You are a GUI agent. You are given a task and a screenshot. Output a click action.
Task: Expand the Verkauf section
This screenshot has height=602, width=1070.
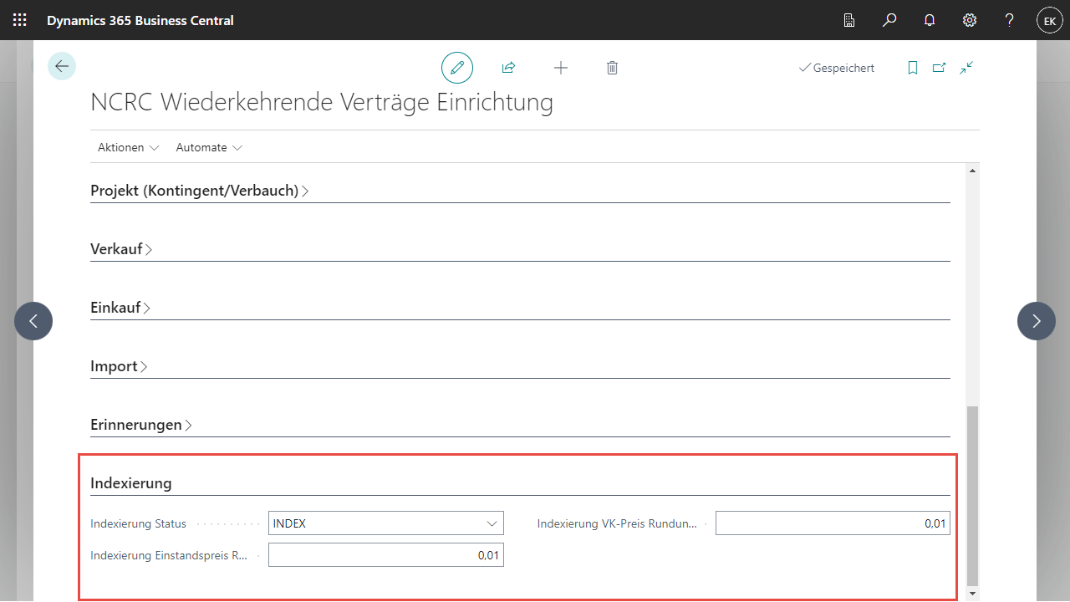tap(121, 249)
